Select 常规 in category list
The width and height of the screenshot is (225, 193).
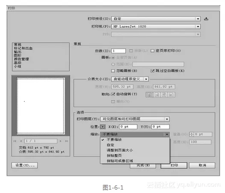coord(18,45)
